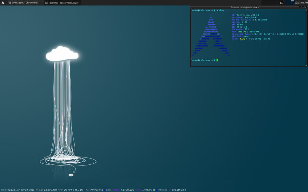This screenshot has width=308, height=192.
Task: Click the 'archey' command text in terminal
Action: coord(220,11)
